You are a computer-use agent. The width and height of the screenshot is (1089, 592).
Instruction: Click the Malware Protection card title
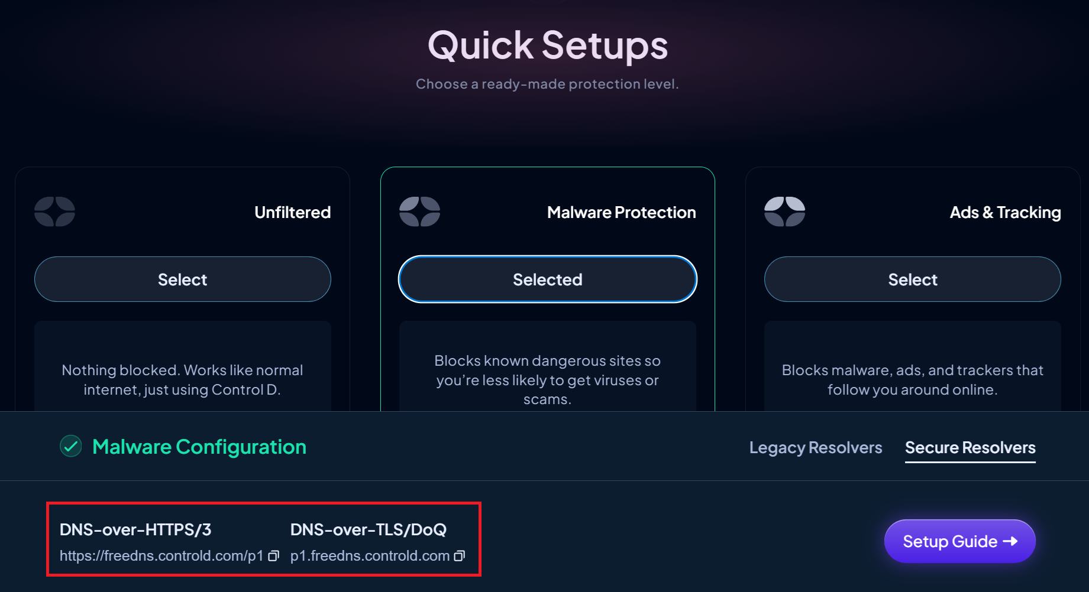(x=621, y=213)
